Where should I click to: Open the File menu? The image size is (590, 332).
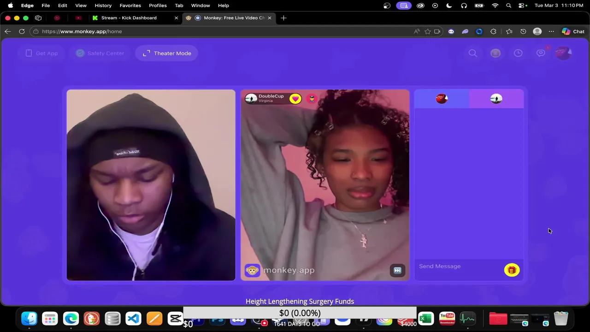pyautogui.click(x=46, y=6)
